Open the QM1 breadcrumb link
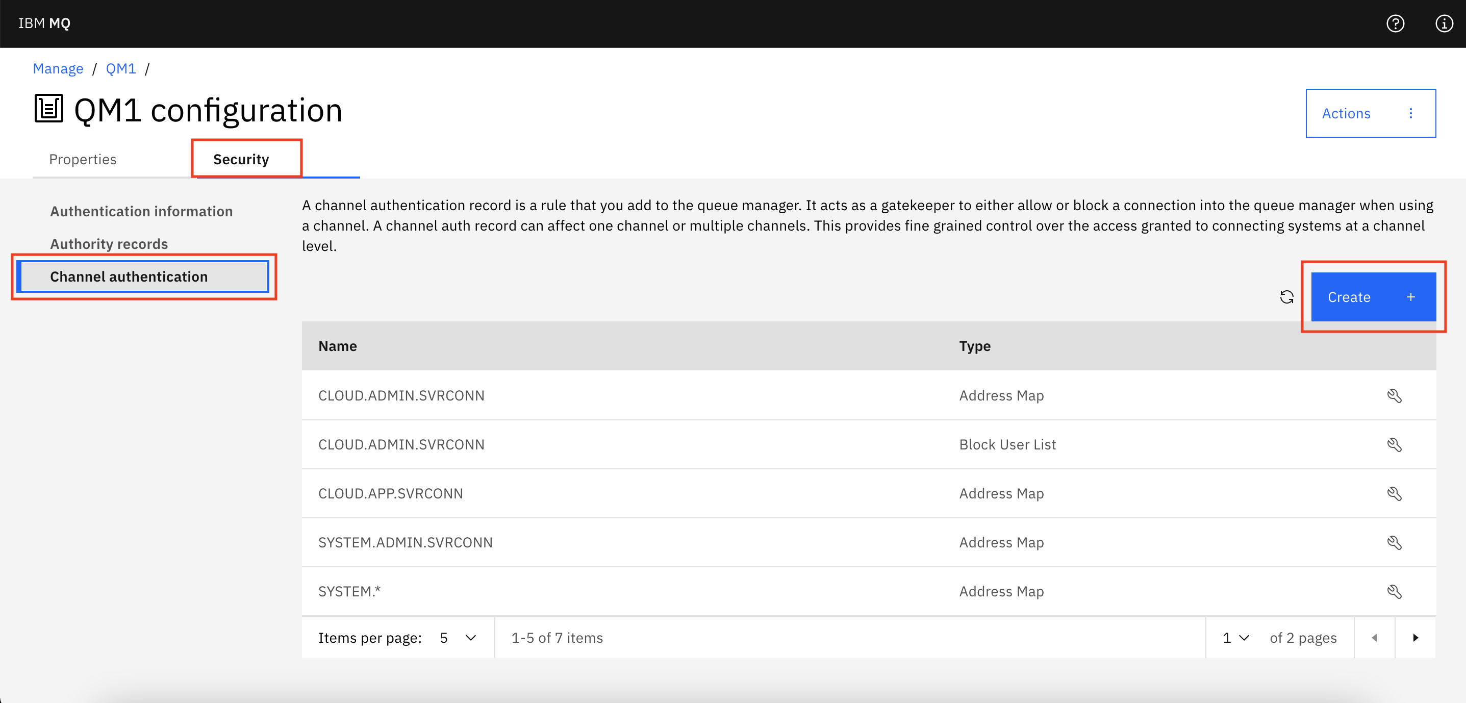The image size is (1466, 703). click(121, 69)
